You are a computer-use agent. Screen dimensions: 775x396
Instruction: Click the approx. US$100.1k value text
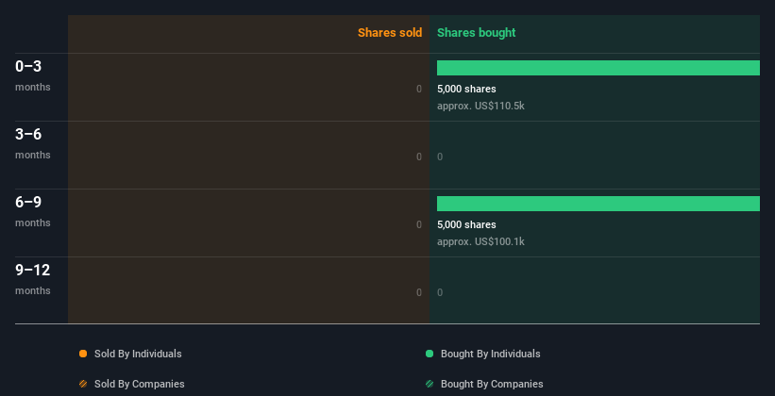coord(480,241)
